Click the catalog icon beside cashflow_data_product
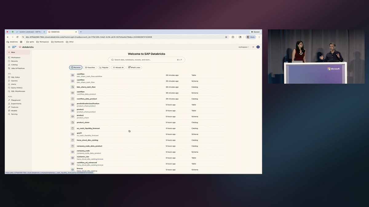The height and width of the screenshot is (207, 369). (x=73, y=99)
